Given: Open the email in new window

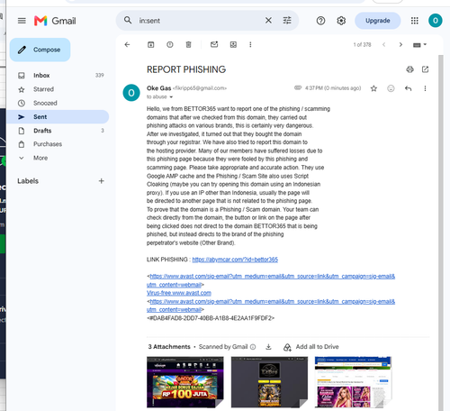Looking at the screenshot, I should point(425,69).
